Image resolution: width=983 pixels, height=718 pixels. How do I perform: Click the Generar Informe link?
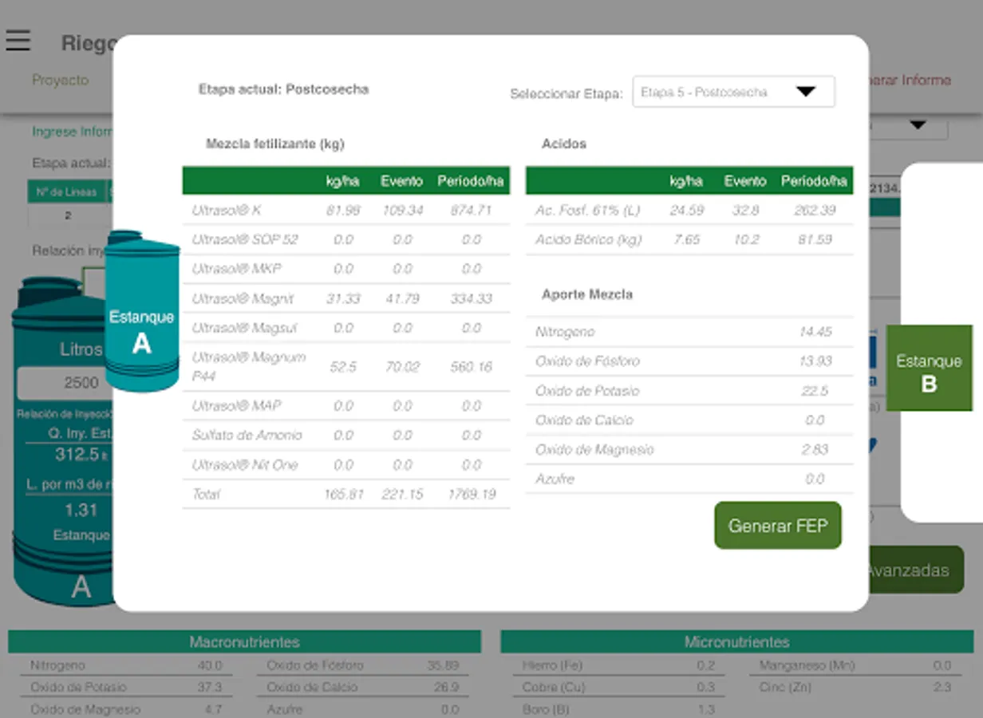coord(910,80)
